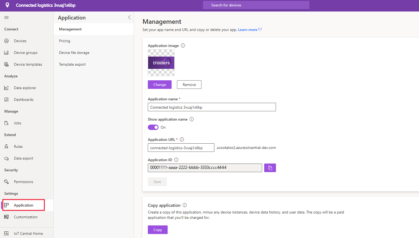
Task: Click the .scootaloo2.azureiotcentral-dev.com URL suffix
Action: pyautogui.click(x=246, y=148)
